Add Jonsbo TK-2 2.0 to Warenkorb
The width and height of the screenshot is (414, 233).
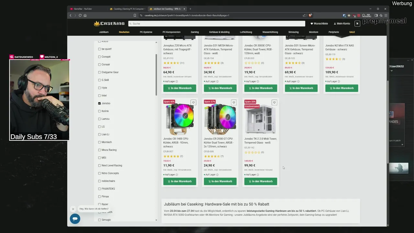tap(261, 181)
